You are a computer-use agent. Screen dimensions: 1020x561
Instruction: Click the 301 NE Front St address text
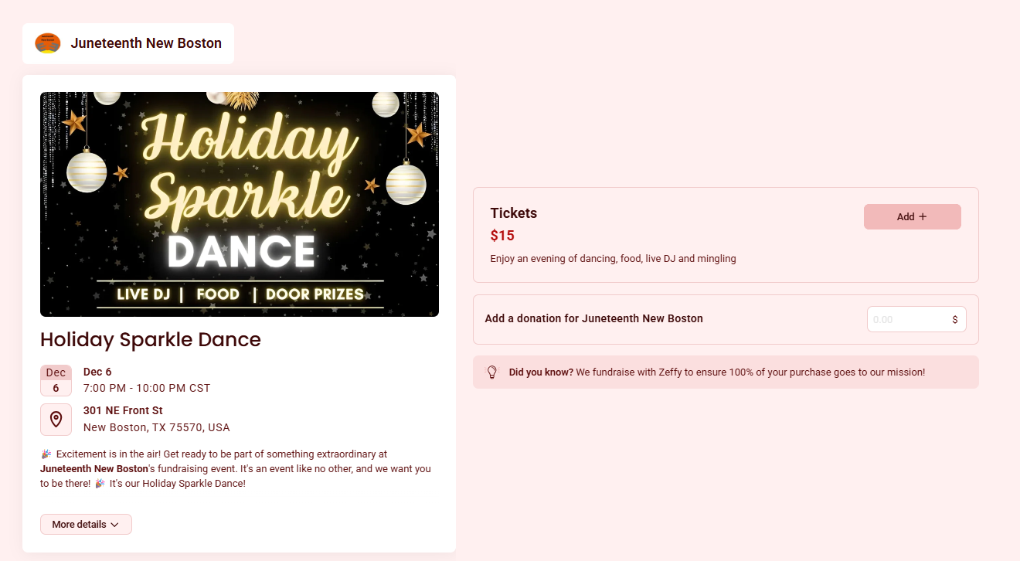(123, 410)
